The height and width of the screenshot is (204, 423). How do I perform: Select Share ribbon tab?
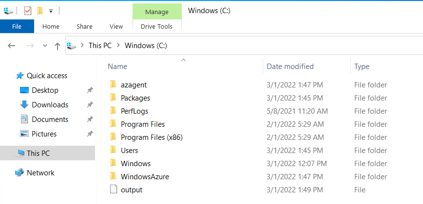point(84,26)
